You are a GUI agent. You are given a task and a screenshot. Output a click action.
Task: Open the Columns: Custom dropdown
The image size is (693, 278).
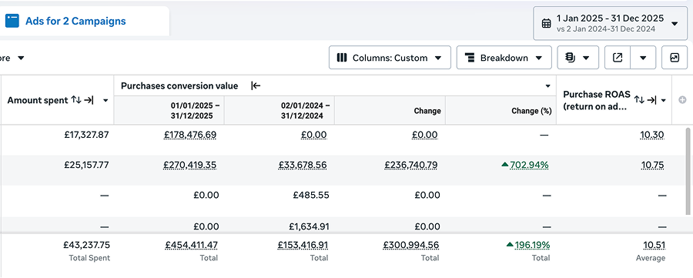pos(390,58)
